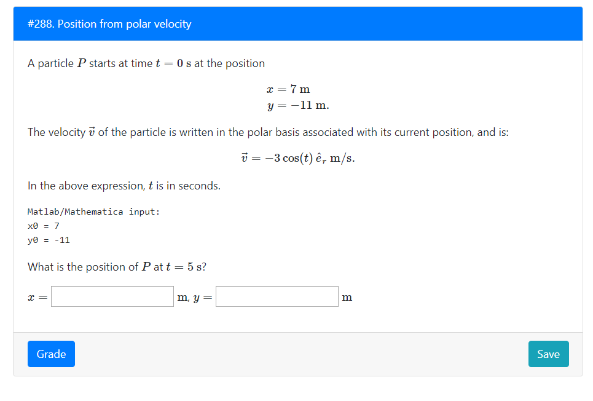Click the velocity equation for v

tap(297, 157)
